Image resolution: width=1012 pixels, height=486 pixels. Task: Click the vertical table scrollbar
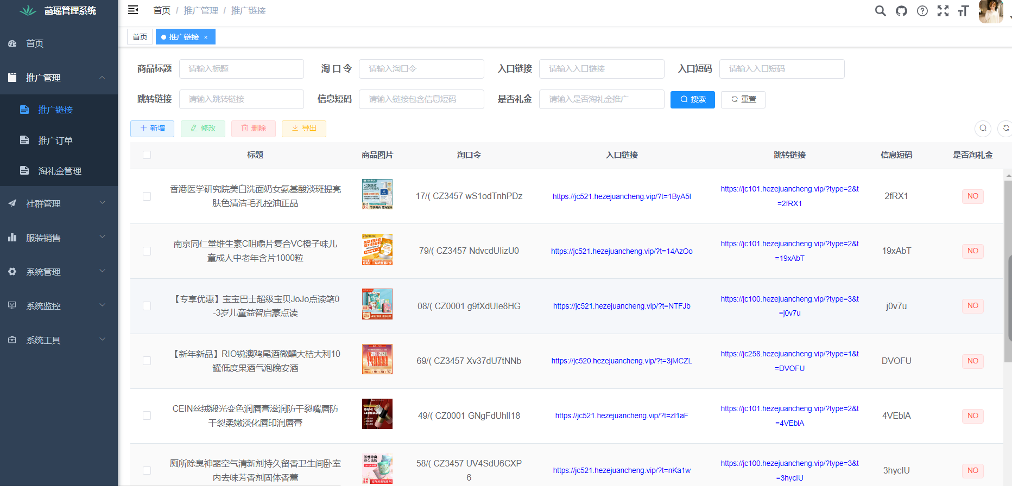point(1008,271)
